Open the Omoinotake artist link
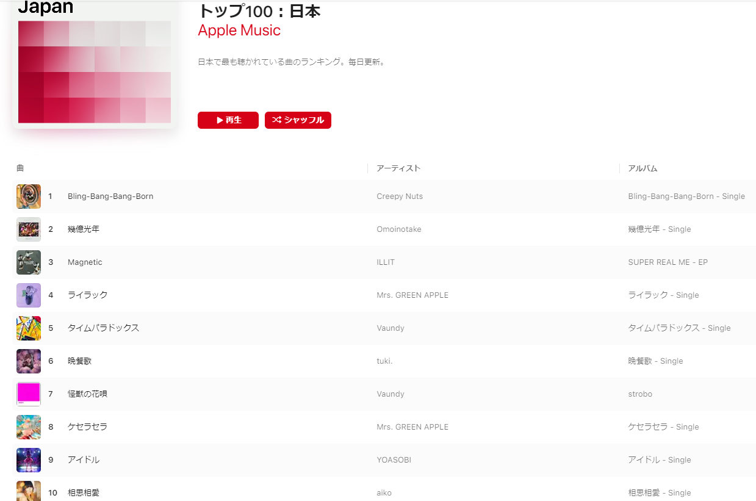This screenshot has height=501, width=756. (x=399, y=229)
